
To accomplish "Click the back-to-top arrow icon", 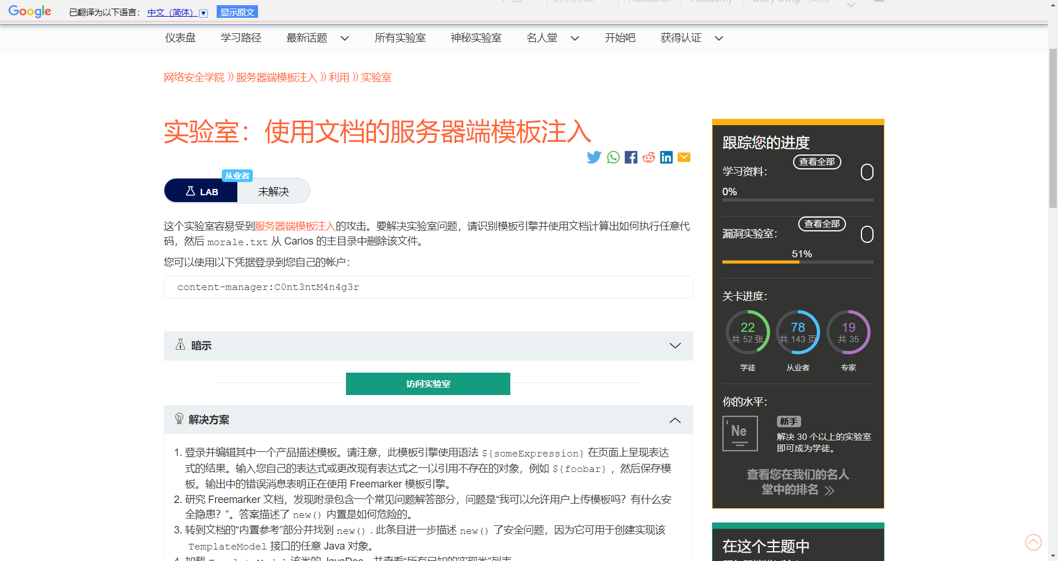I will click(1033, 542).
